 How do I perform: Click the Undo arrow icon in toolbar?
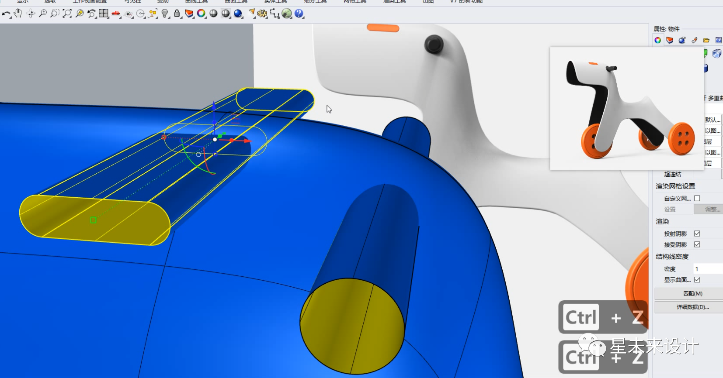6,14
